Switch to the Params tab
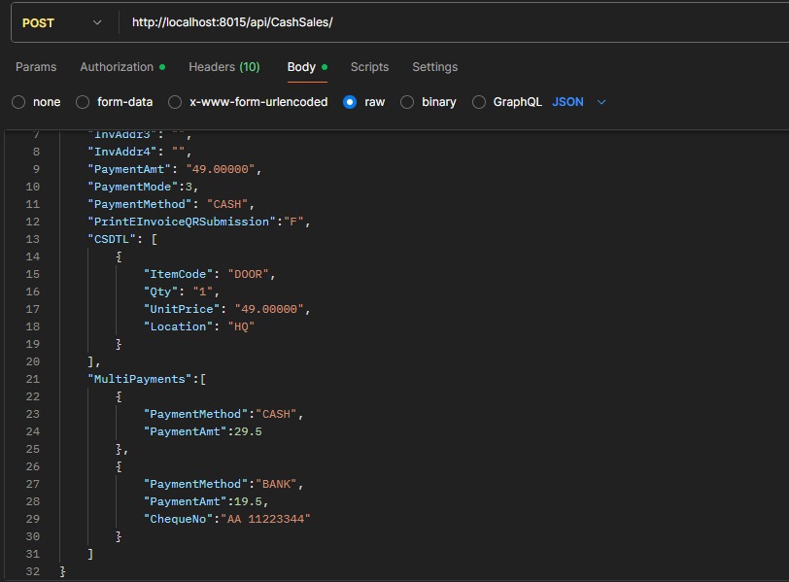 [x=36, y=67]
